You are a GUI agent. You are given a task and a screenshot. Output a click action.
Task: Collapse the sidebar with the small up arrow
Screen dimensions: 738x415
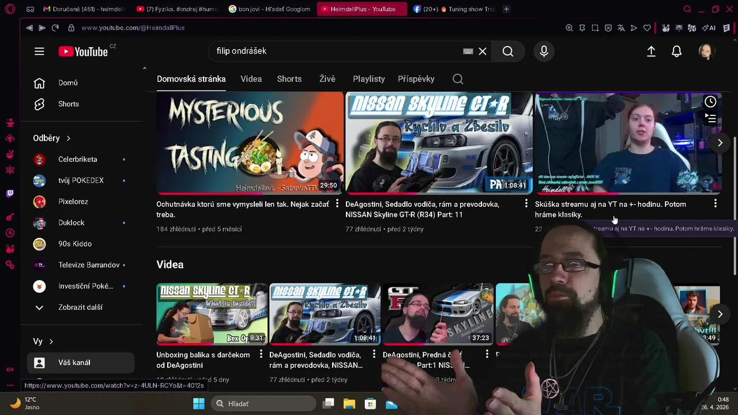pyautogui.click(x=144, y=69)
